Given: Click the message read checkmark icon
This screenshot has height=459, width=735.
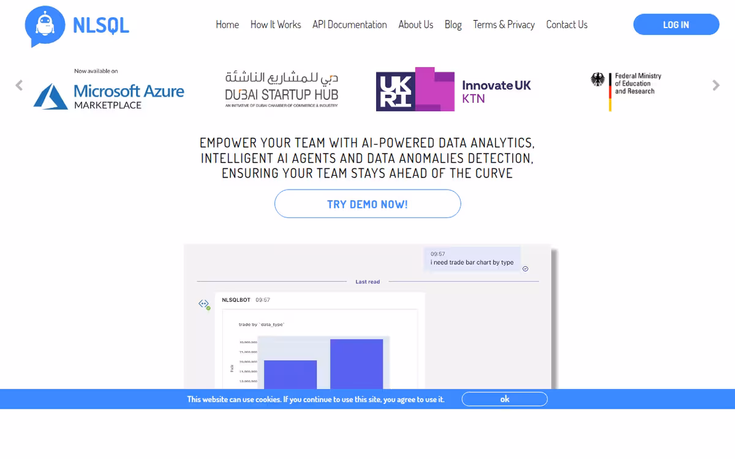Looking at the screenshot, I should pyautogui.click(x=526, y=269).
